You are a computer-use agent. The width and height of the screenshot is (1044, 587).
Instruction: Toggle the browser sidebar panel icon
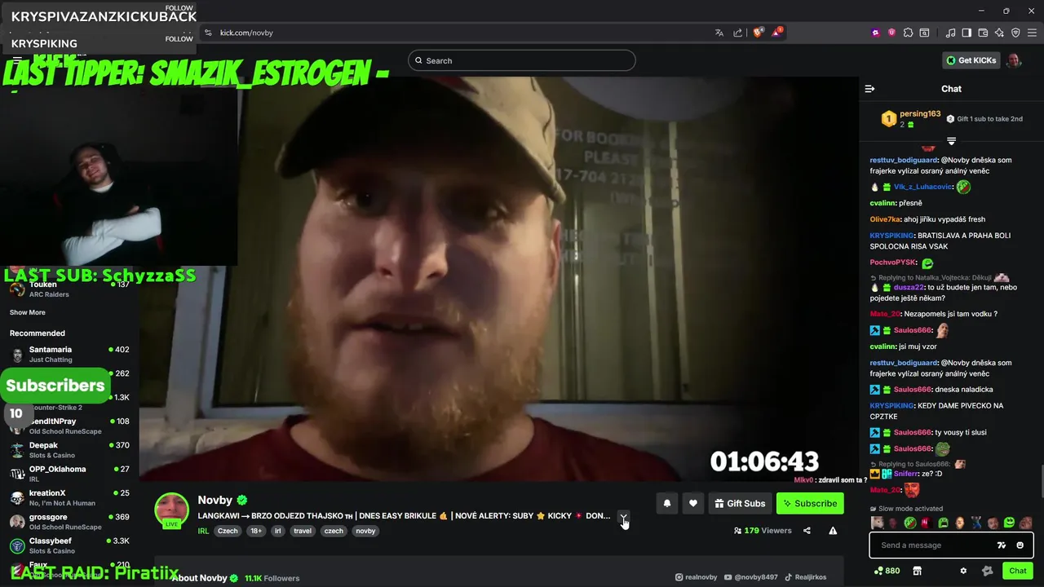coord(967,33)
